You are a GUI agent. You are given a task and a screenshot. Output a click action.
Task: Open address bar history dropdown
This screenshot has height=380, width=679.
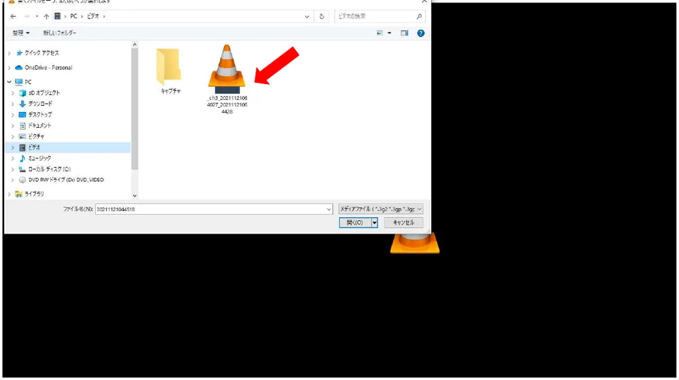click(307, 16)
